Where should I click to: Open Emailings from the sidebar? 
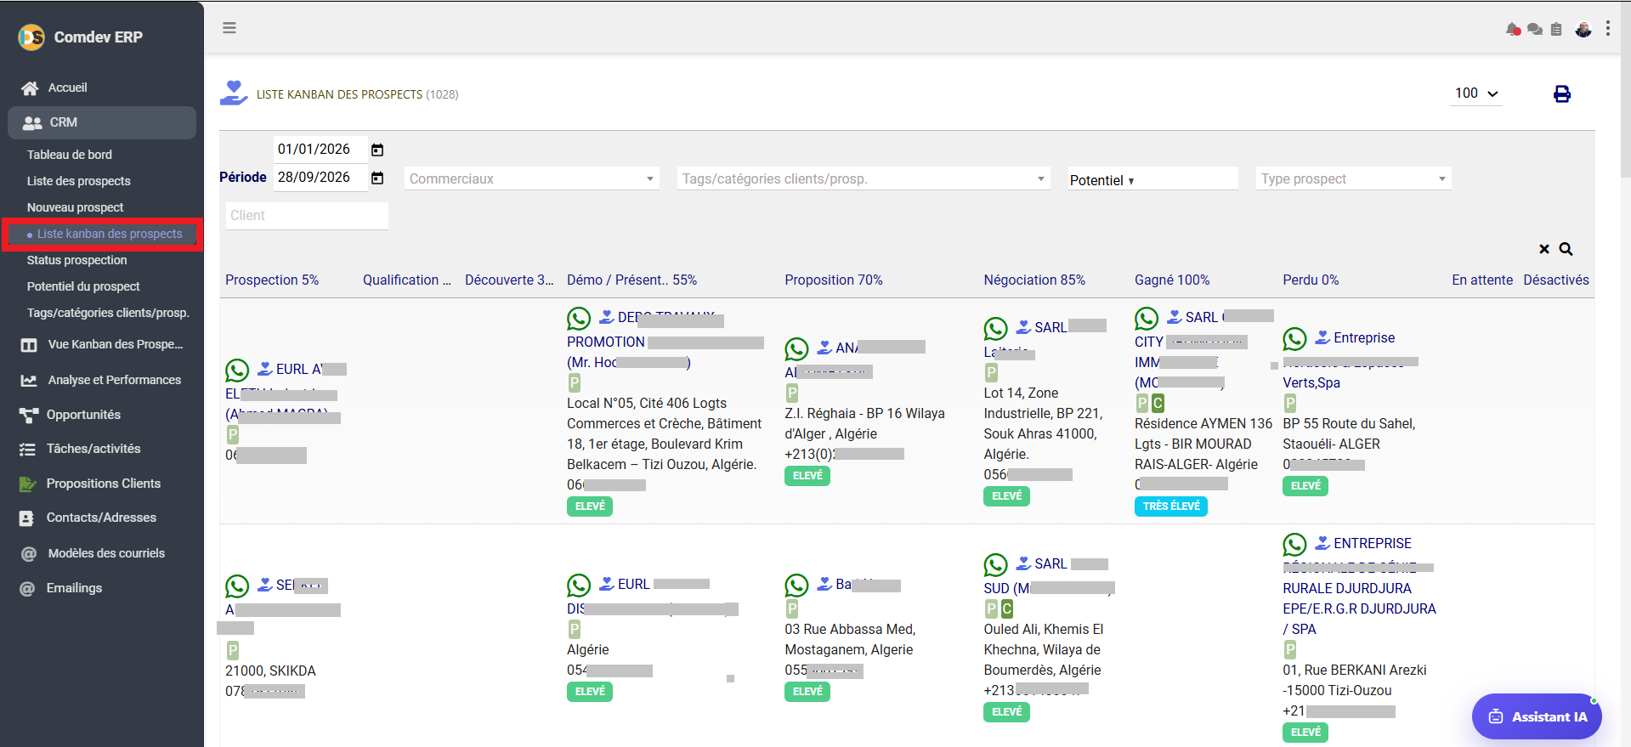(x=74, y=588)
